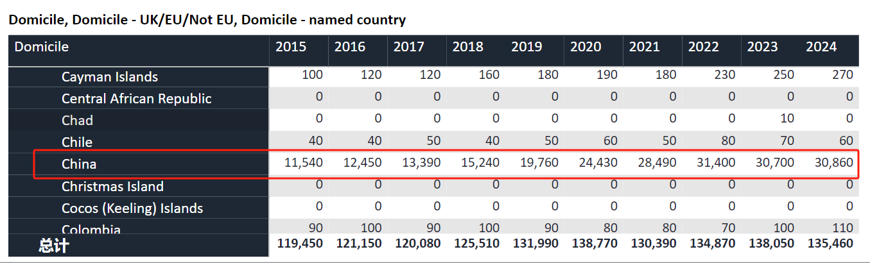Click the Chile row label
Viewport: 870px width, 263px height.
click(77, 142)
